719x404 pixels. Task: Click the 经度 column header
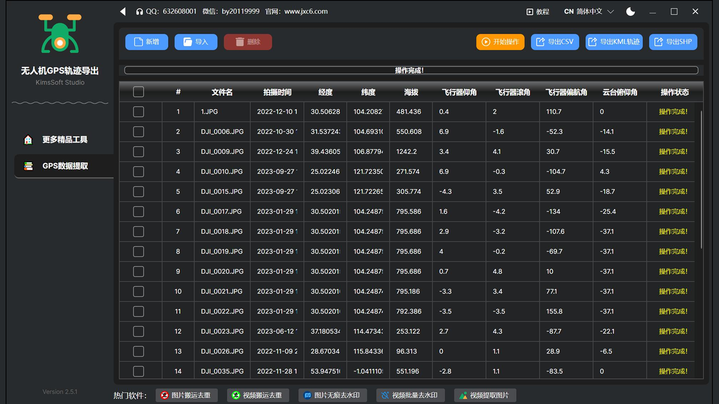tap(325, 92)
